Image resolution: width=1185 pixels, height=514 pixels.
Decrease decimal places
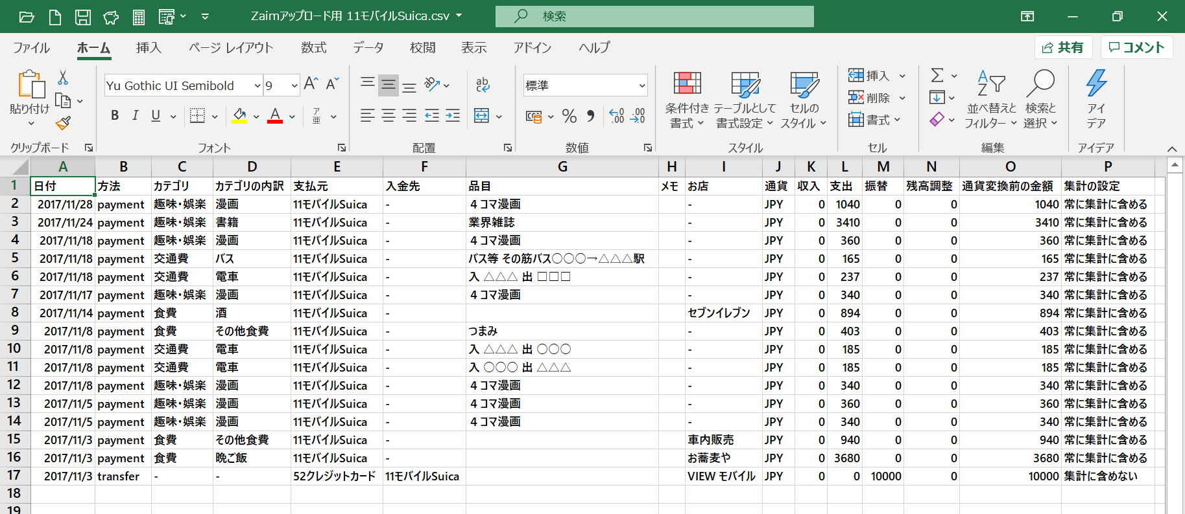[638, 116]
